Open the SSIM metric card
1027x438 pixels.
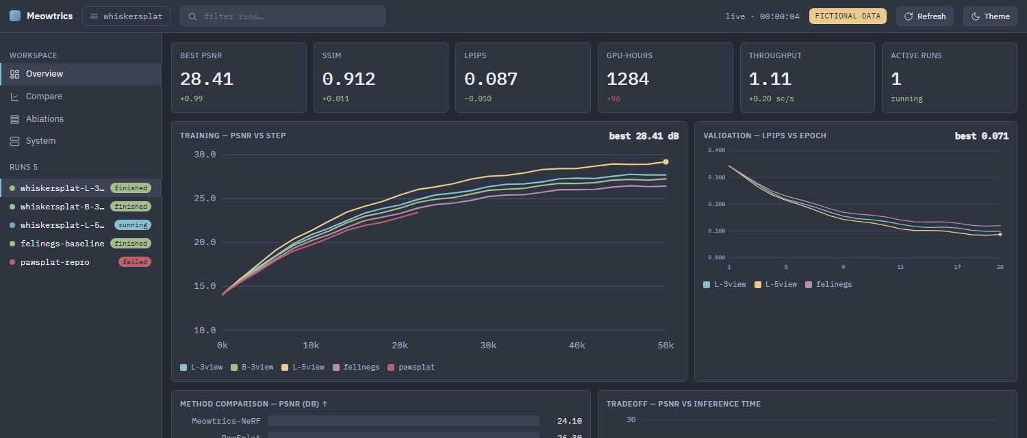381,77
